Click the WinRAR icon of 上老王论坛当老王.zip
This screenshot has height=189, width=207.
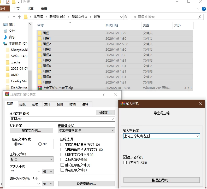40,88
